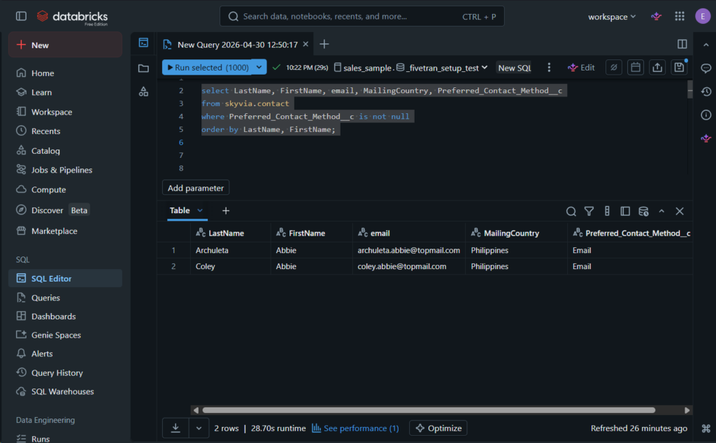
Task: Open the results filter funnel icon
Action: [x=589, y=211]
